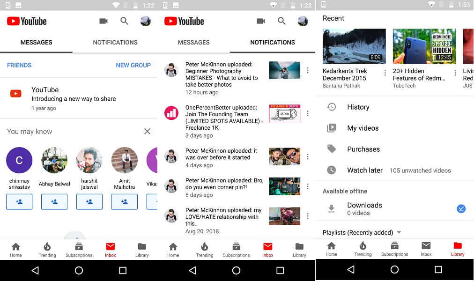Screen dimensions: 474x281
Task: Open Inbox on the Notifications screen
Action: pos(268,250)
